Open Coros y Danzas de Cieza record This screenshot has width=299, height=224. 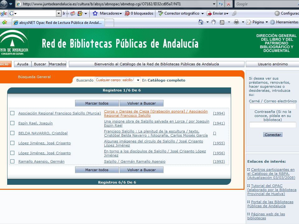click(x=156, y=113)
